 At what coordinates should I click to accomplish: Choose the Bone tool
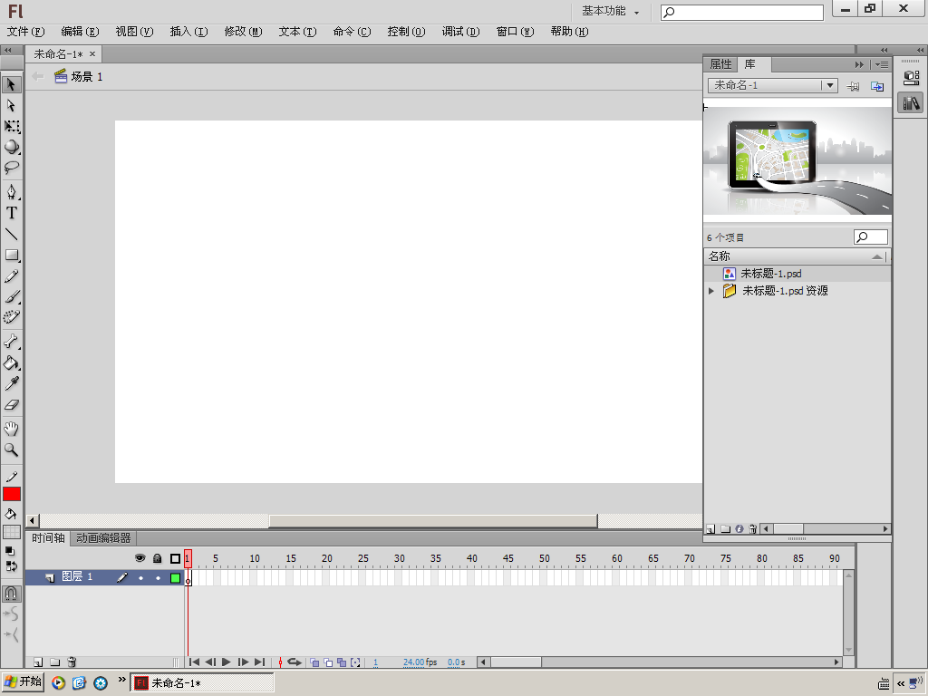coord(11,342)
